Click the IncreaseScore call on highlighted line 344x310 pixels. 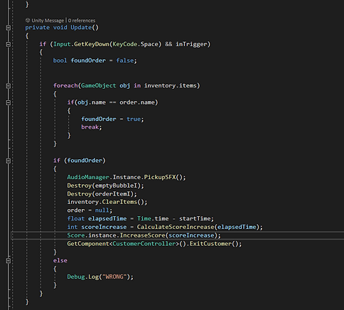(142, 235)
